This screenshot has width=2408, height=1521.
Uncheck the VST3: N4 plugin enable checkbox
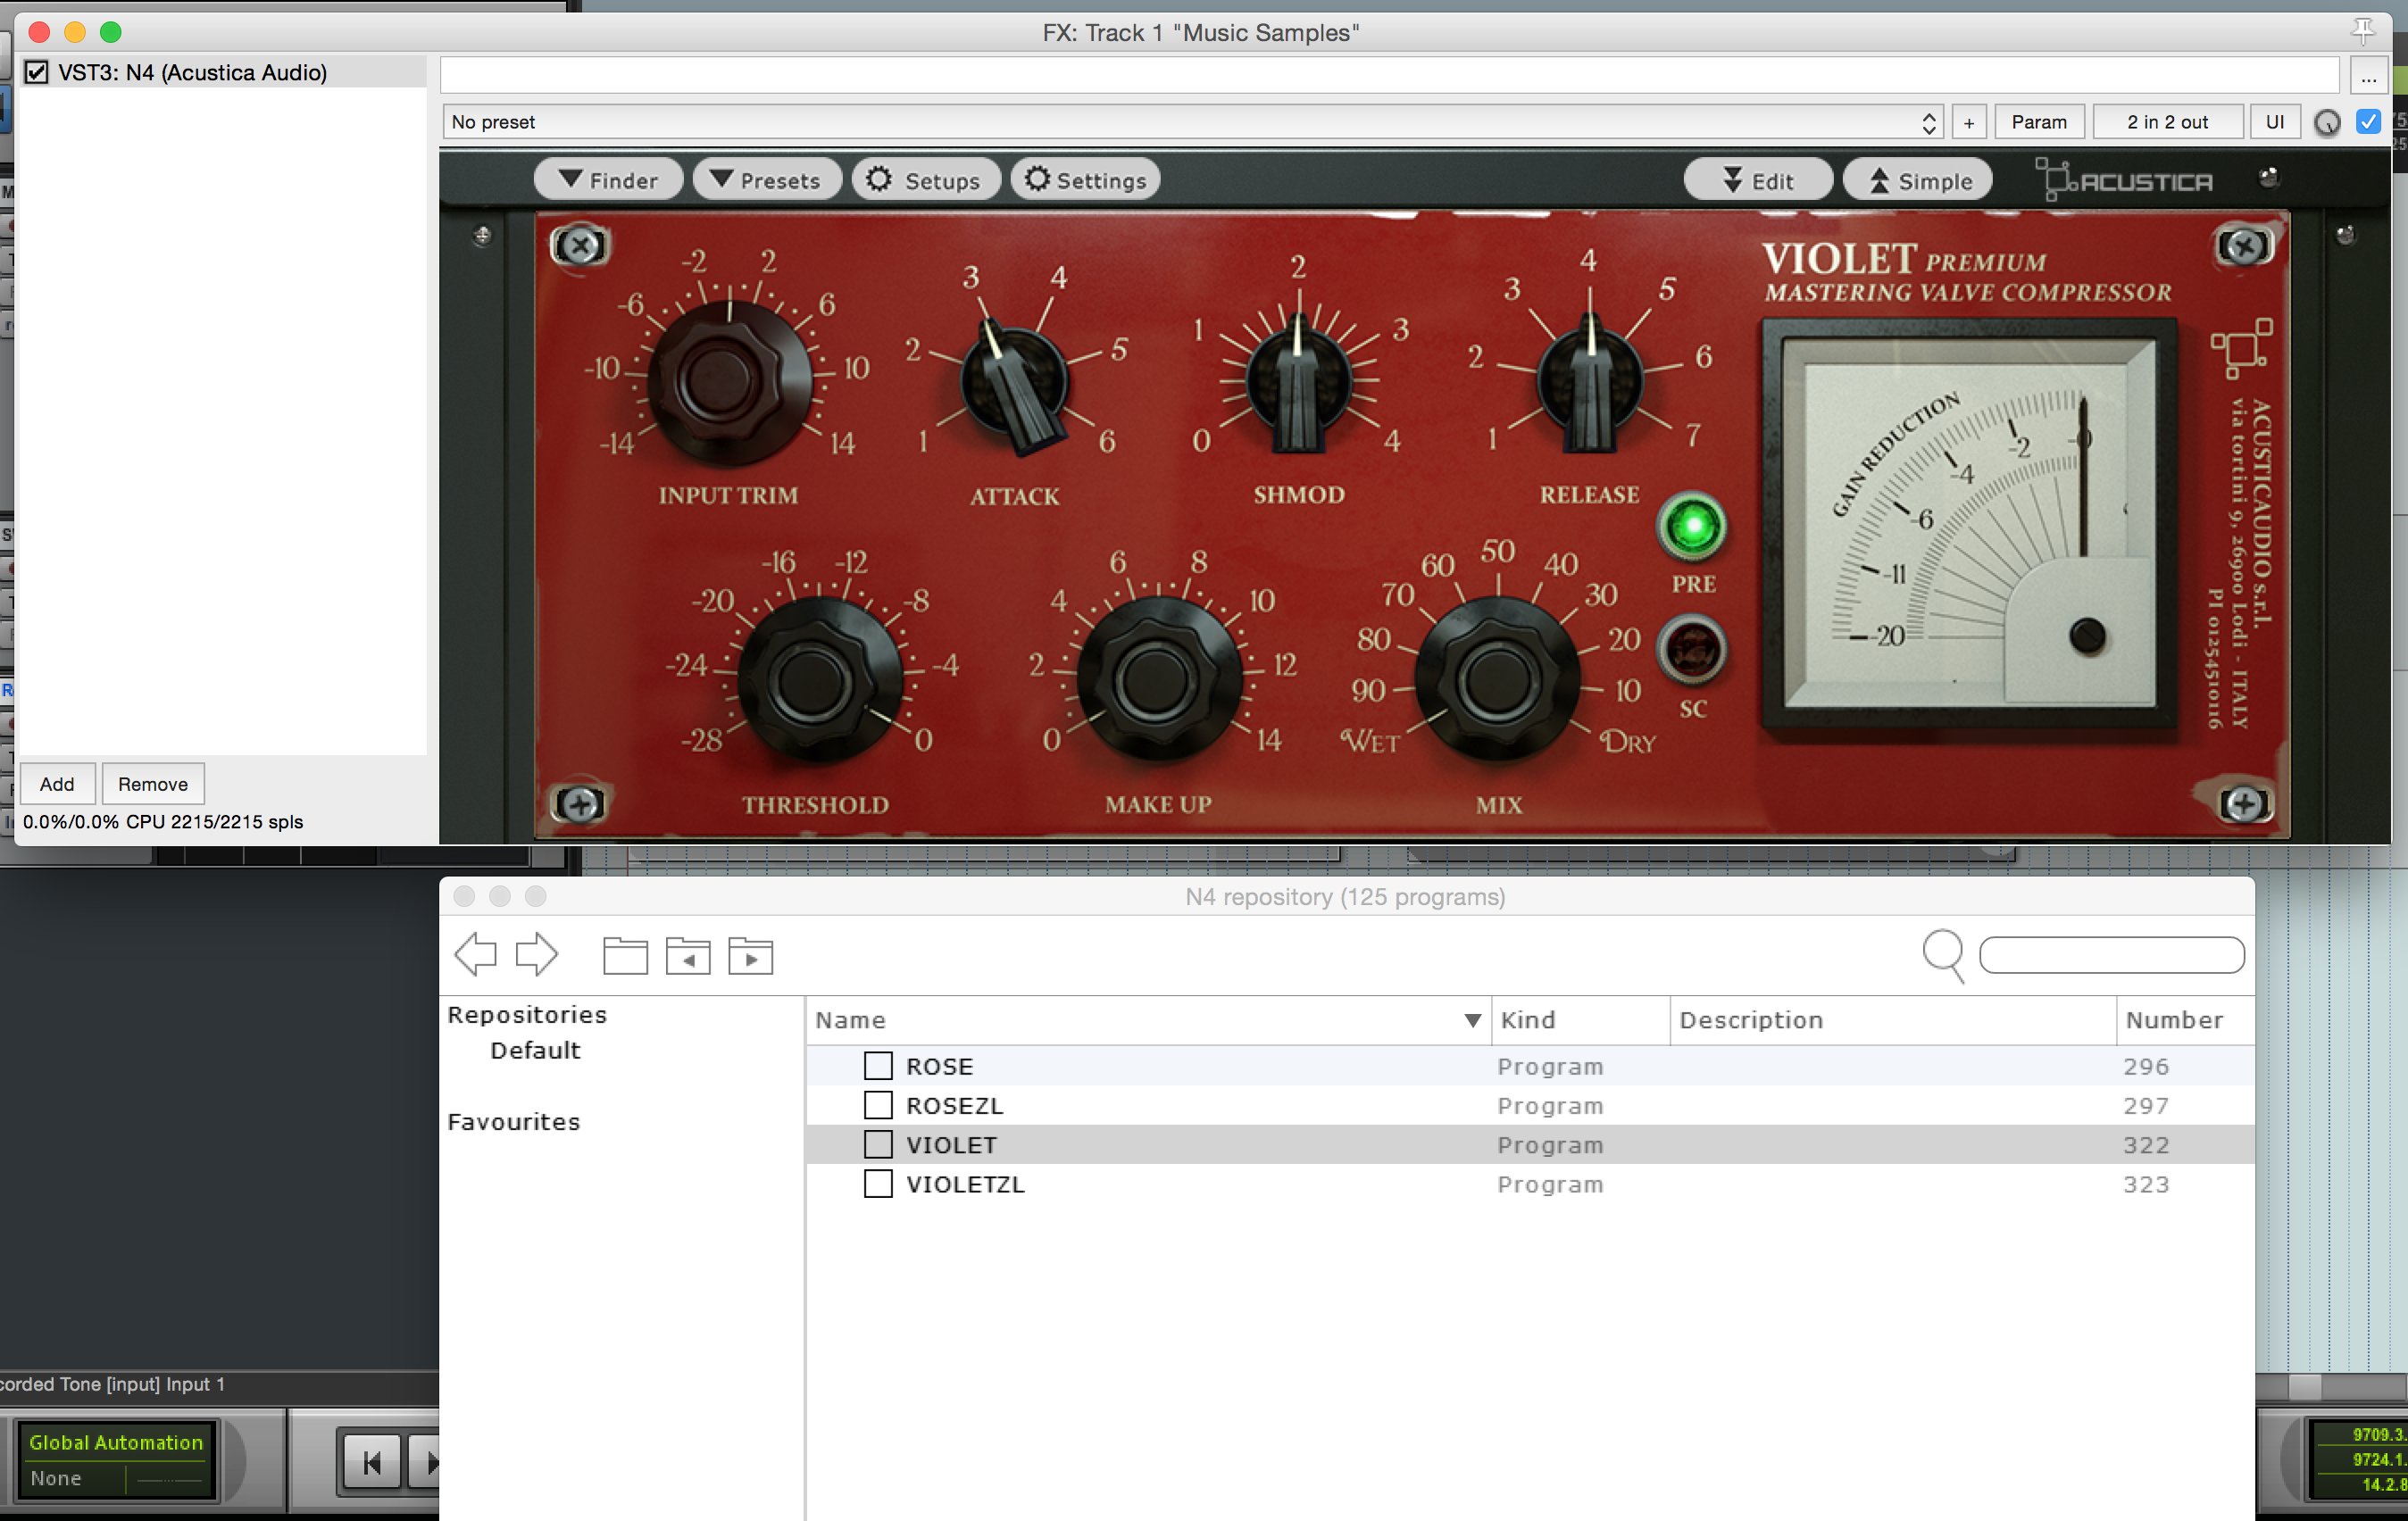36,72
